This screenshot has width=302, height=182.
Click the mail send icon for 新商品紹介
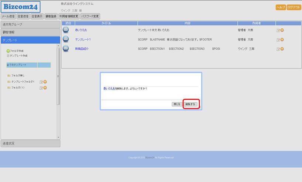point(66,49)
